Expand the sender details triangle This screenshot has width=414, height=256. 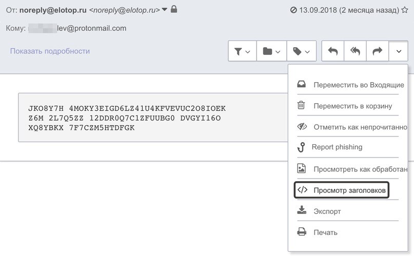165,10
